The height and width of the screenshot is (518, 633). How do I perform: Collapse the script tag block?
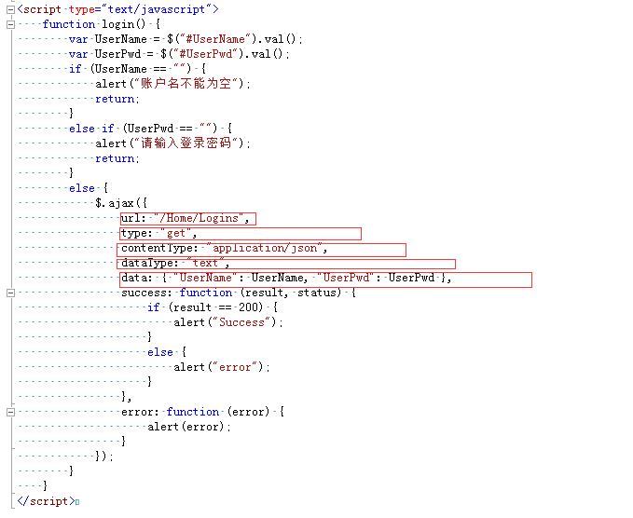point(11,9)
